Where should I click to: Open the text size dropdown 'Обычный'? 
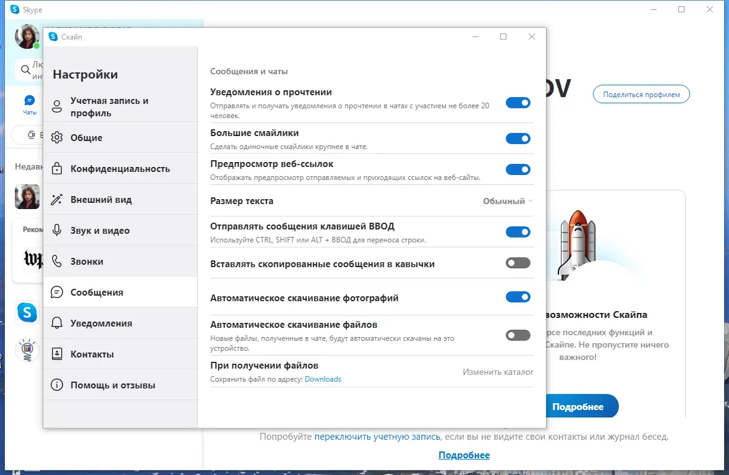click(x=508, y=201)
